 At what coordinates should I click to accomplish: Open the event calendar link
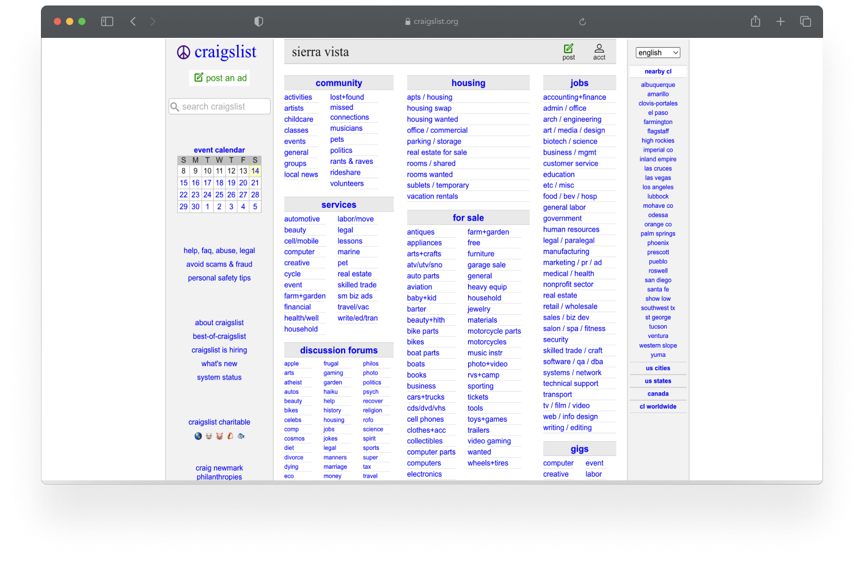pyautogui.click(x=219, y=150)
